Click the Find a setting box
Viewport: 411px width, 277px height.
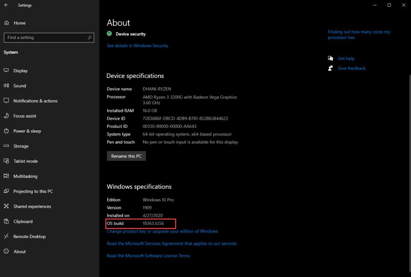tap(49, 37)
